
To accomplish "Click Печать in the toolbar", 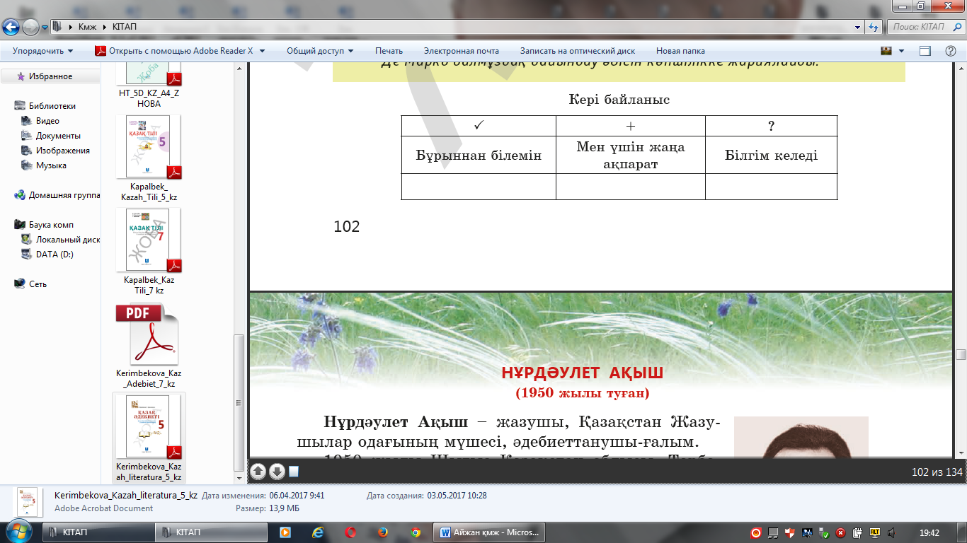I will pos(389,51).
